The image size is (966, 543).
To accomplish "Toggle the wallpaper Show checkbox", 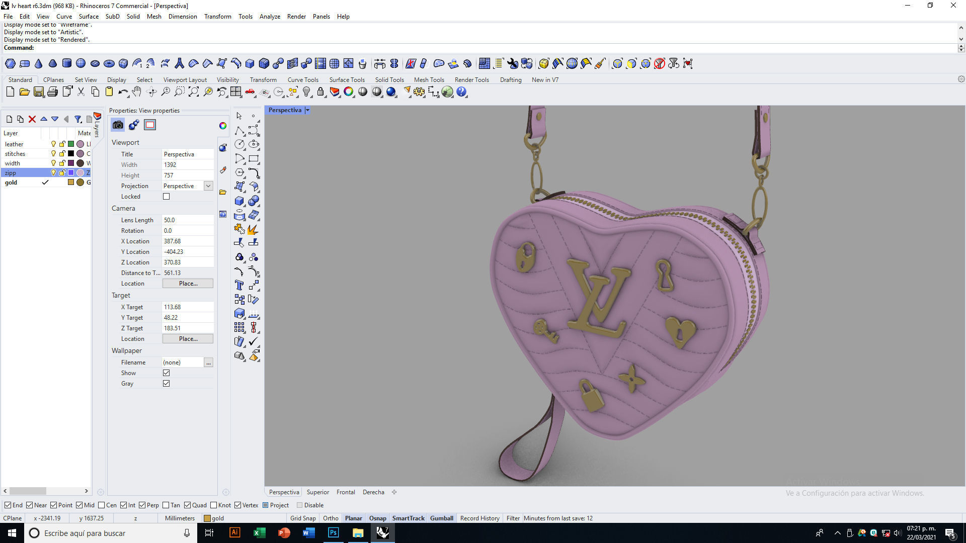I will pos(166,373).
